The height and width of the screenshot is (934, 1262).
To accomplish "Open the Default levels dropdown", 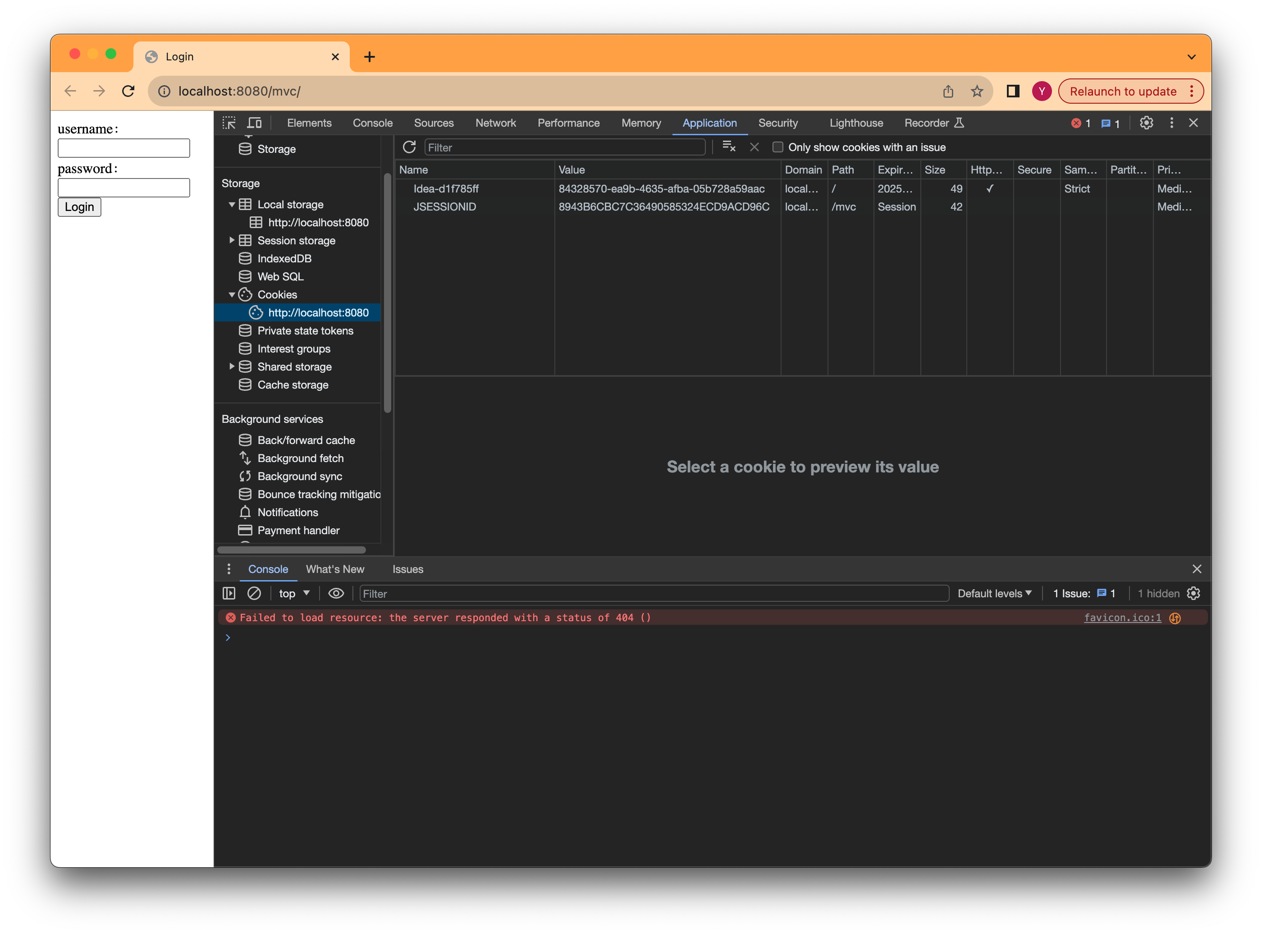I will click(x=994, y=593).
